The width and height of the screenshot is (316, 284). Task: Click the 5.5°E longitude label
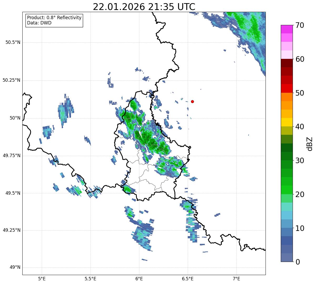(x=90, y=279)
